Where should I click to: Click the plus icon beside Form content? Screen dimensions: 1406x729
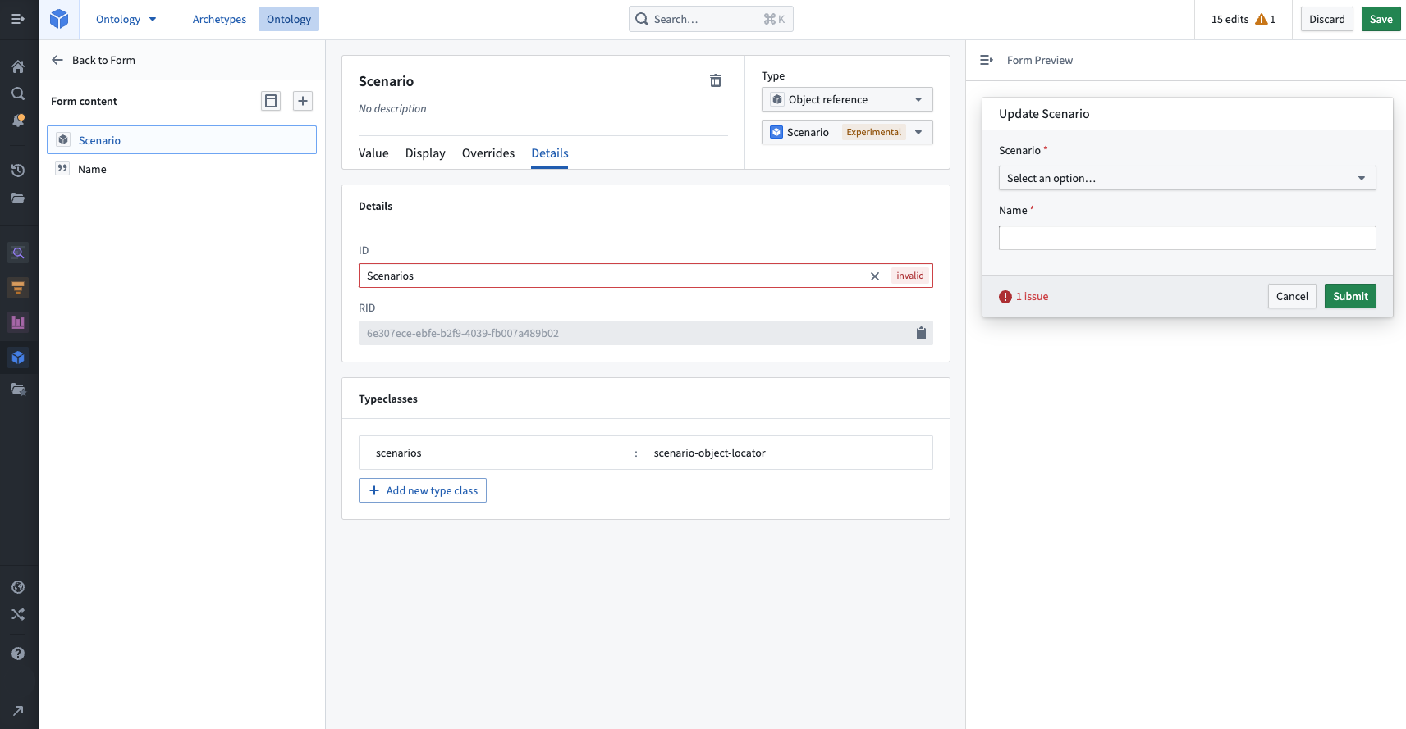pos(303,101)
